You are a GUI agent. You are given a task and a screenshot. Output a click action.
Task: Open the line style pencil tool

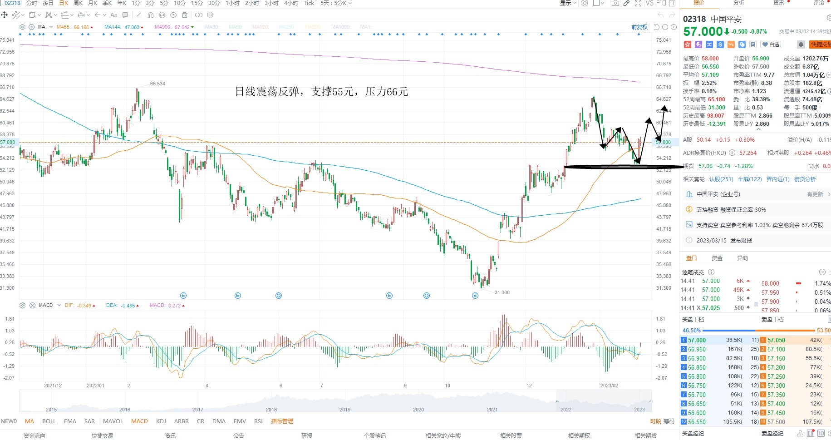point(139,15)
